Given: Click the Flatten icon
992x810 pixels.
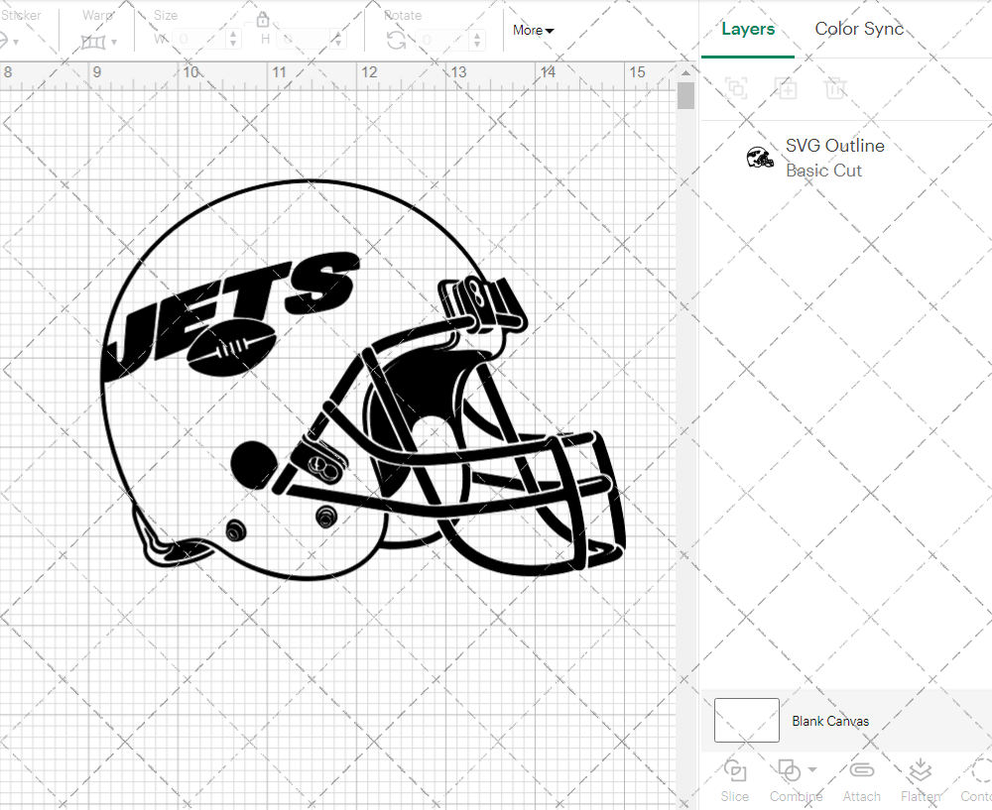Looking at the screenshot, I should click(x=920, y=779).
